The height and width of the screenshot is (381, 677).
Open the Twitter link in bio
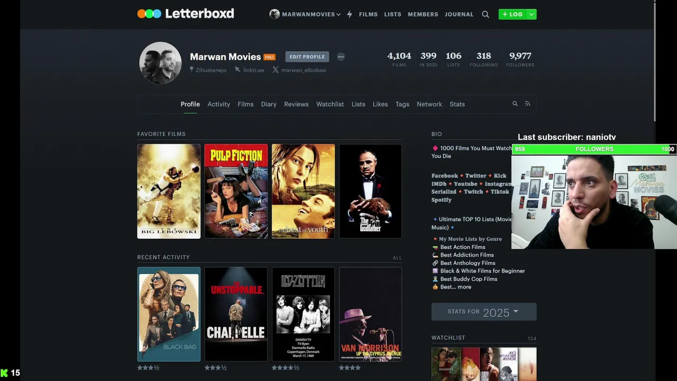pyautogui.click(x=475, y=176)
